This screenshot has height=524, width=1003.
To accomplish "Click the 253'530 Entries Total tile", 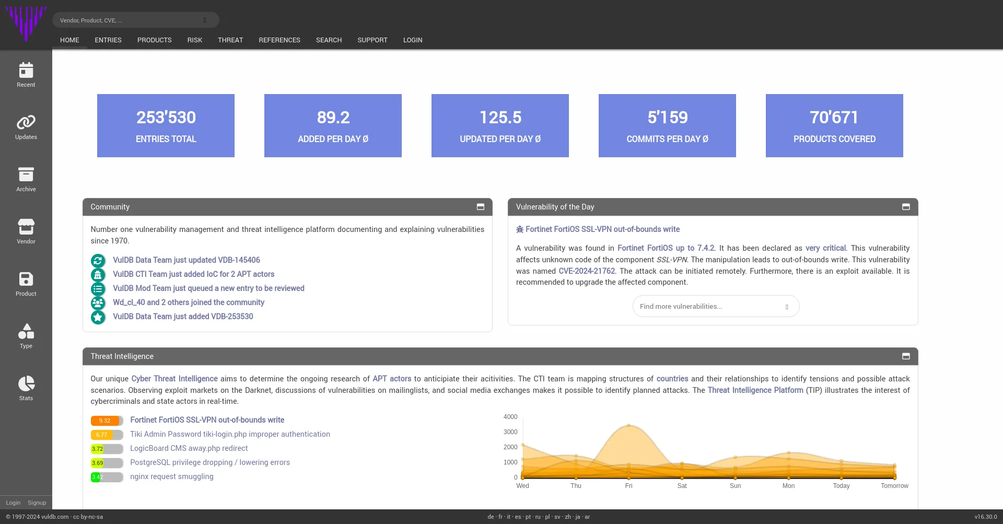I will pos(166,126).
